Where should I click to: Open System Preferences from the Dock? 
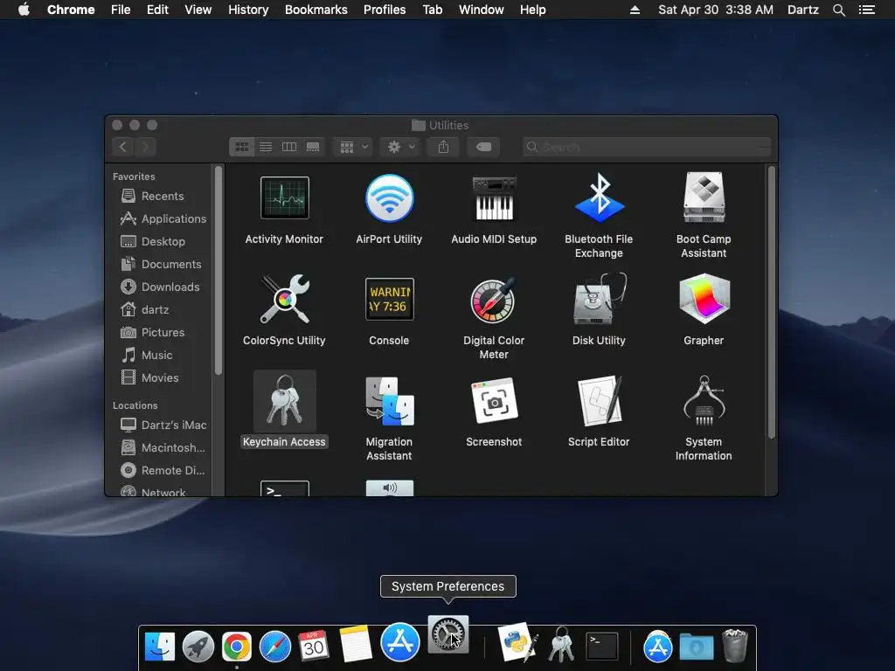[448, 634]
